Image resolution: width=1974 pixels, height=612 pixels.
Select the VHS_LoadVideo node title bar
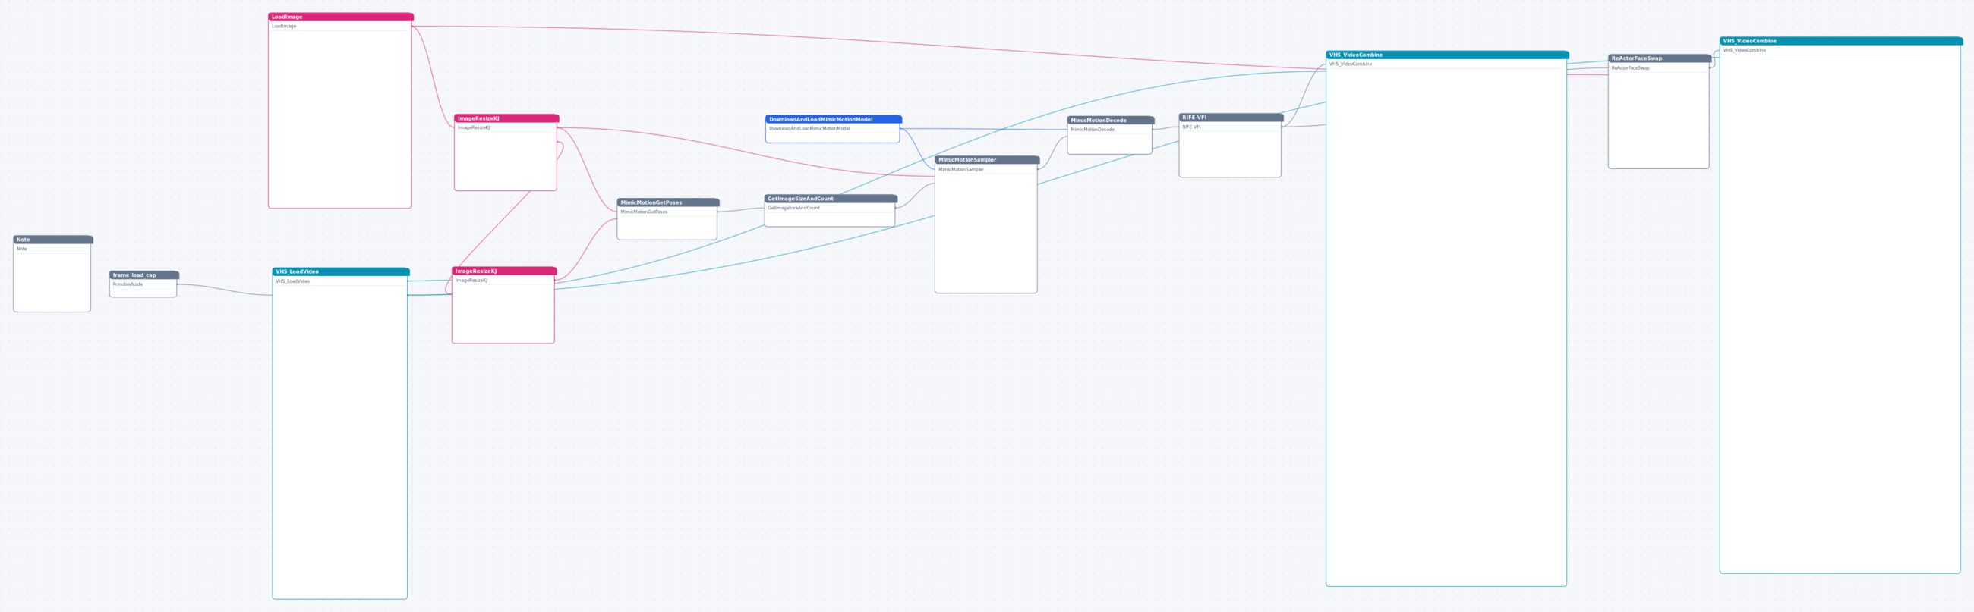341,271
